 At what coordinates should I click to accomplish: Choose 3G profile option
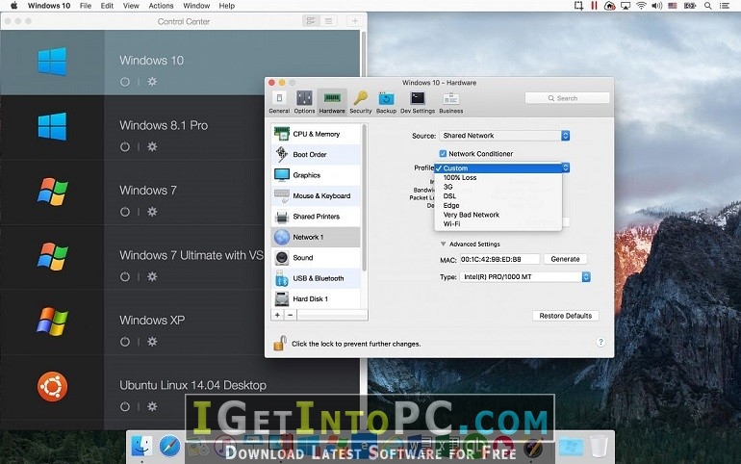coord(498,187)
